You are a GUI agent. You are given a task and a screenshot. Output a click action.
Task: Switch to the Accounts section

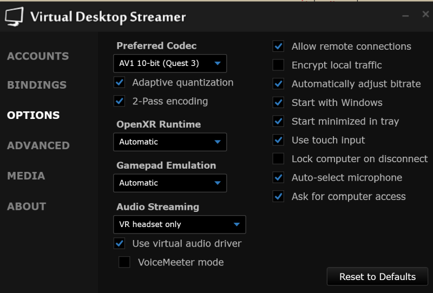tap(38, 56)
